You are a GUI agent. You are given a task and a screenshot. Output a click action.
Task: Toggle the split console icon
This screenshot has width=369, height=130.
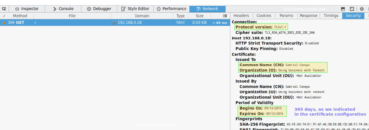click(343, 9)
